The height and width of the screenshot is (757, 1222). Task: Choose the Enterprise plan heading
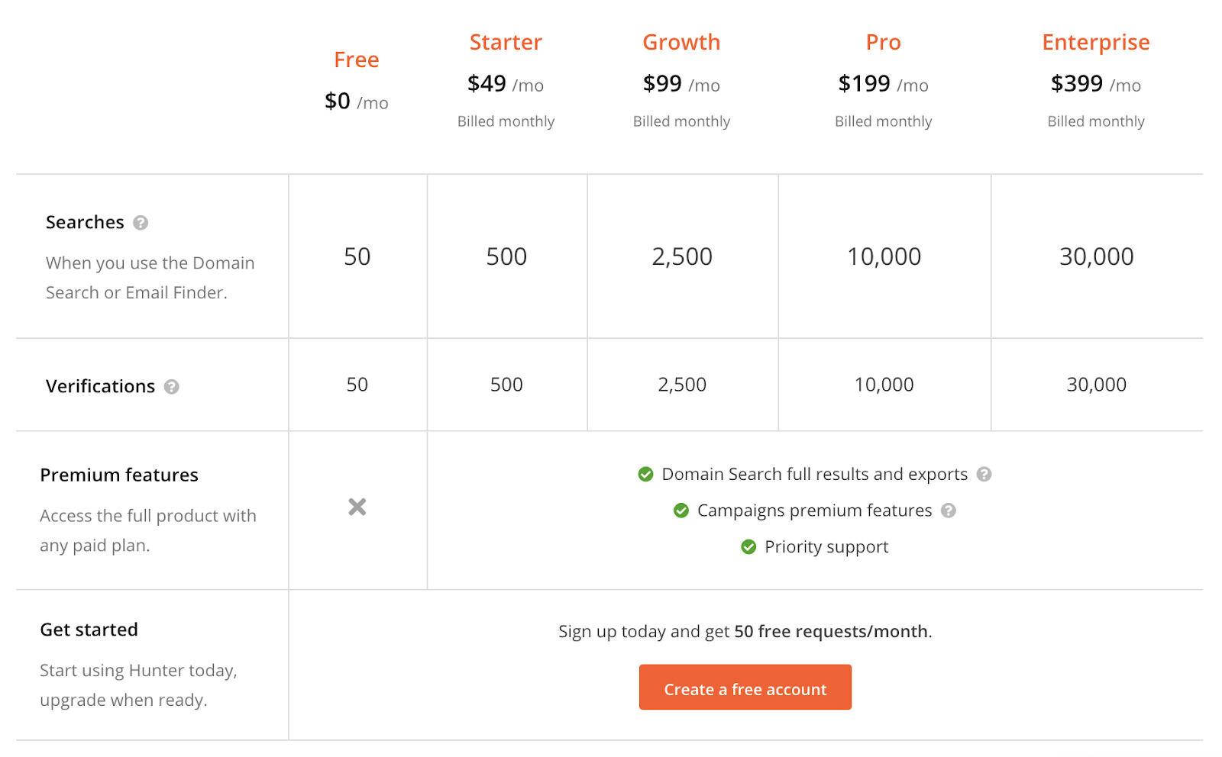[x=1095, y=42]
